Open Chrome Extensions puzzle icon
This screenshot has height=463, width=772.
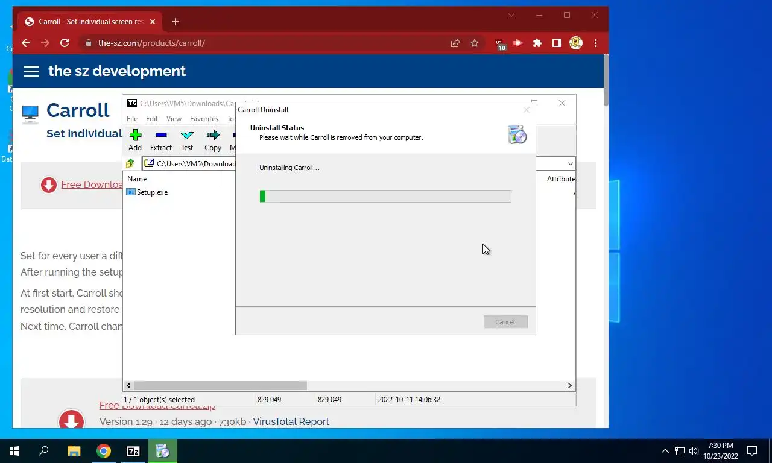click(537, 43)
